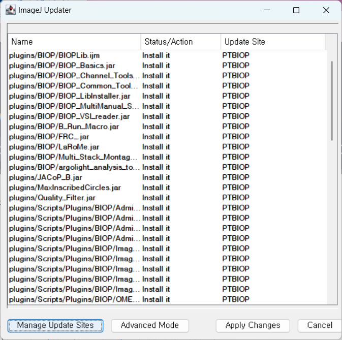Select plugins/BIOP/LaRoMe.jar entry
Image resolution: width=342 pixels, height=340 pixels.
click(x=168, y=147)
